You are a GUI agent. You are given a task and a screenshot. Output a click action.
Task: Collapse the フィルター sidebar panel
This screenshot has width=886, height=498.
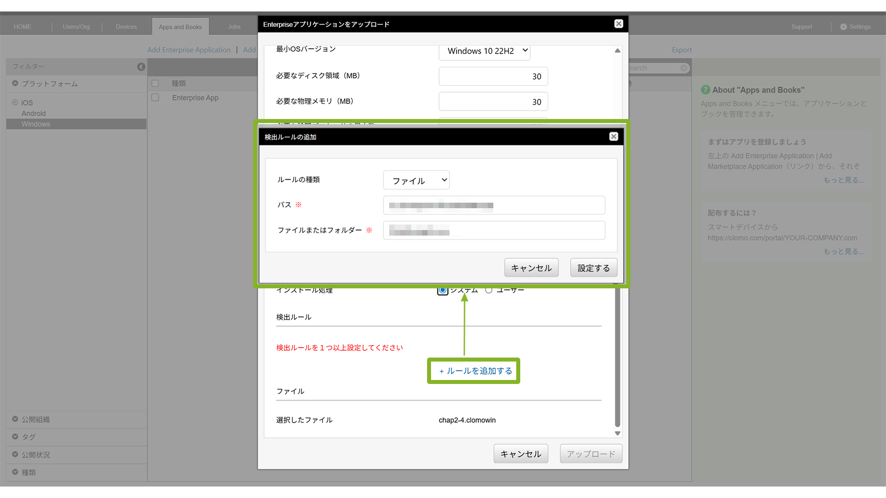[x=141, y=67]
